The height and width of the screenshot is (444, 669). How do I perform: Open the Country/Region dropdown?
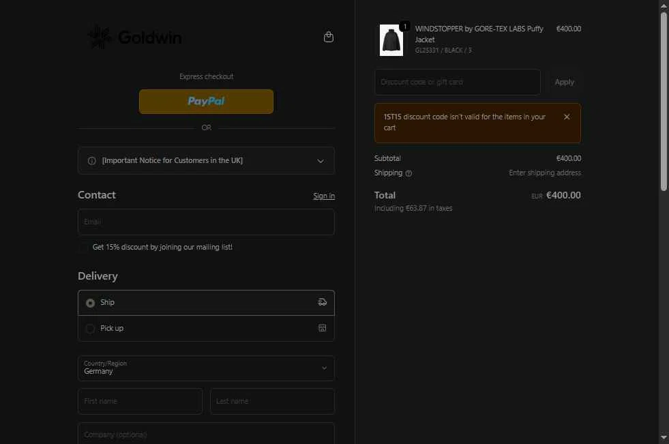pyautogui.click(x=206, y=368)
